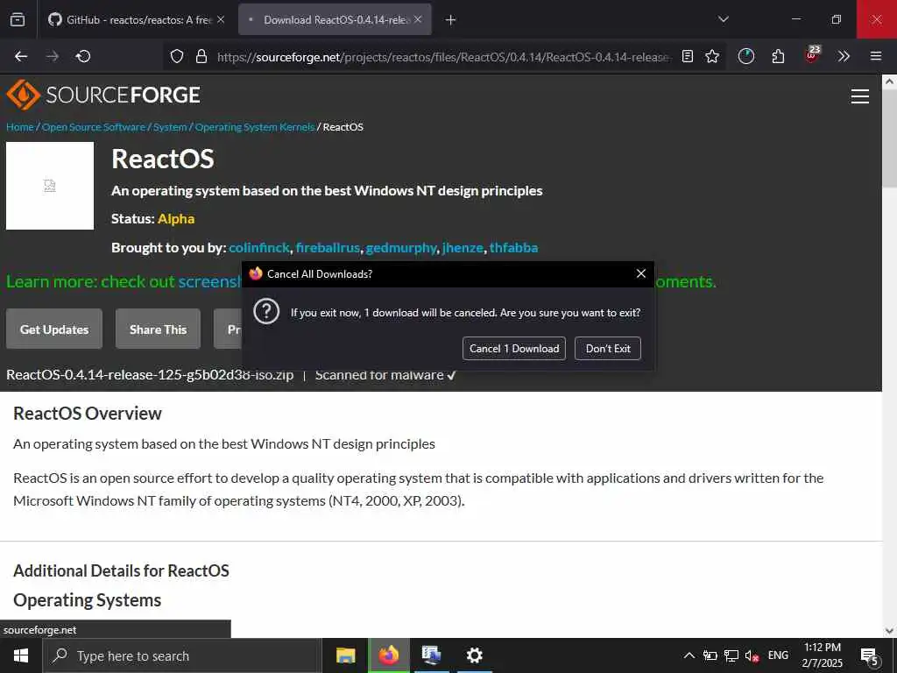Open clock showing 1:12 PM

click(822, 655)
